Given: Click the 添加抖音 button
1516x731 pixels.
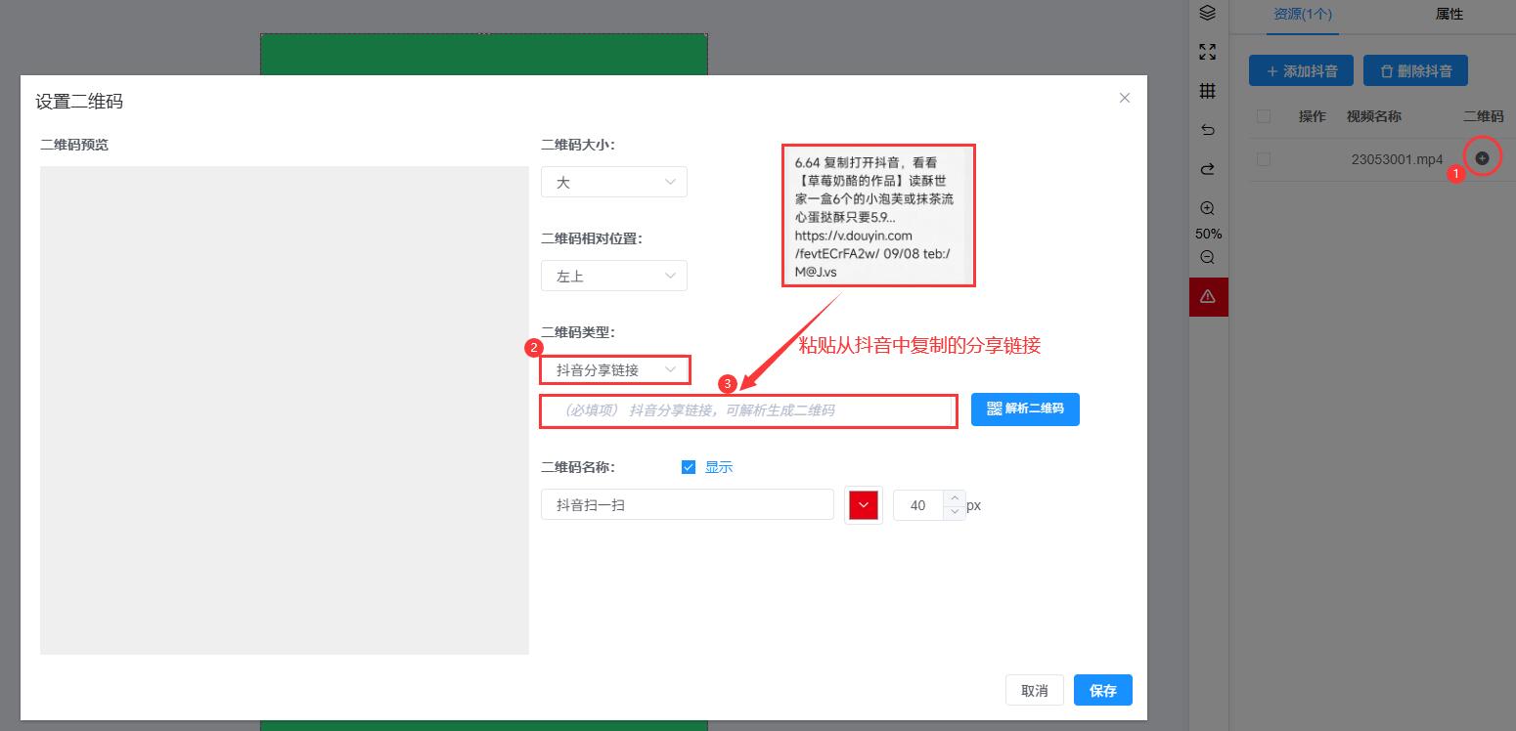Looking at the screenshot, I should [x=1301, y=70].
